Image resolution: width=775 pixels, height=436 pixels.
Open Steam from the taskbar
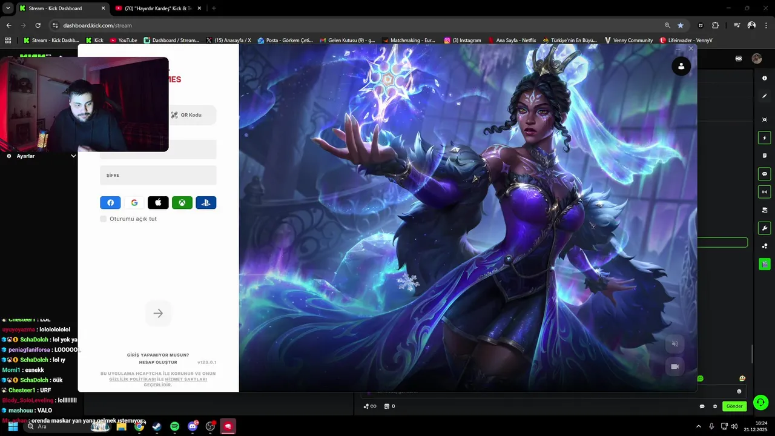157,426
